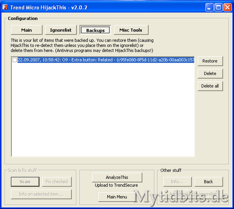The height and width of the screenshot is (209, 234).
Task: Tick the checkbox for the 22.09.2007 backup entry
Action: (x=15, y=60)
